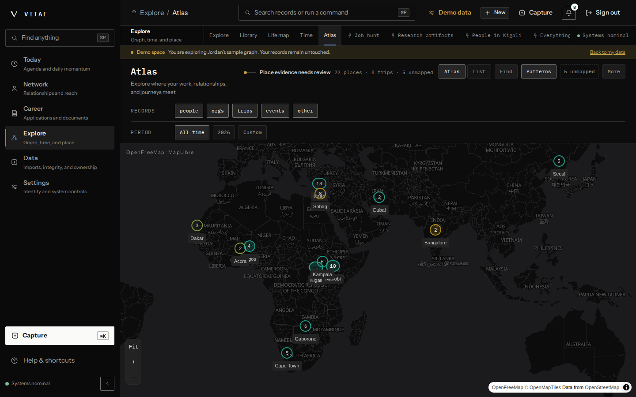Focus the Search records or run a command field
Screen dimensions: 636x397
(327, 13)
